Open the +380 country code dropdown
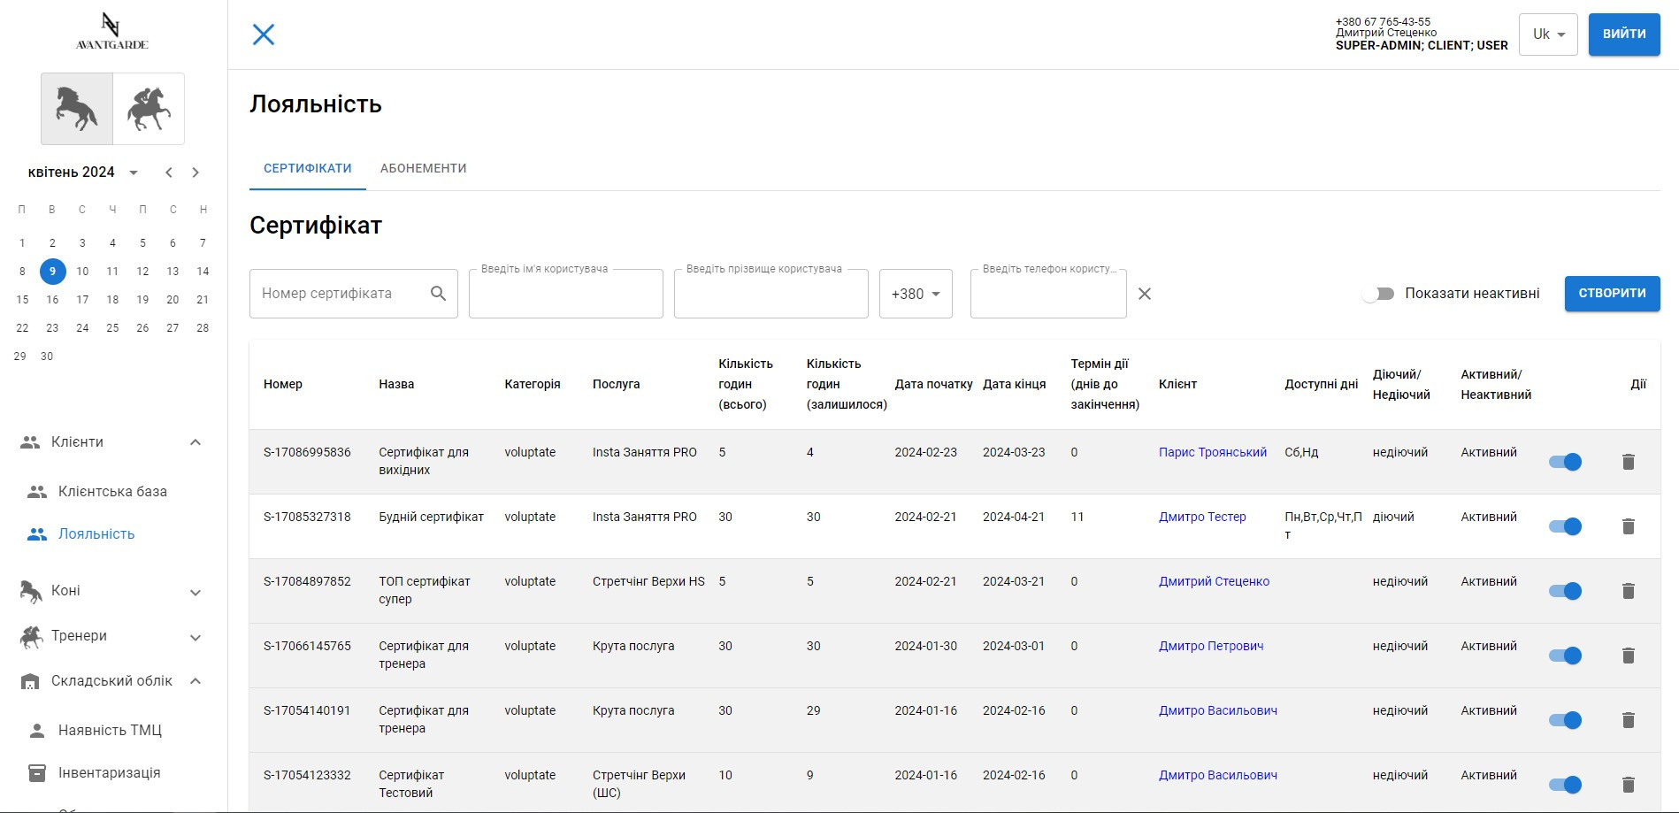Viewport: 1679px width, 813px height. pos(916,294)
